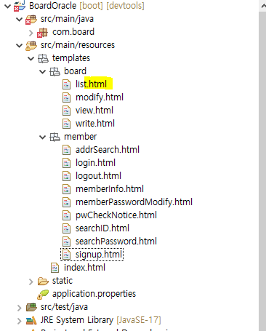This screenshot has width=266, height=331.
Task: Select searchID.html file name
Action: point(102,228)
